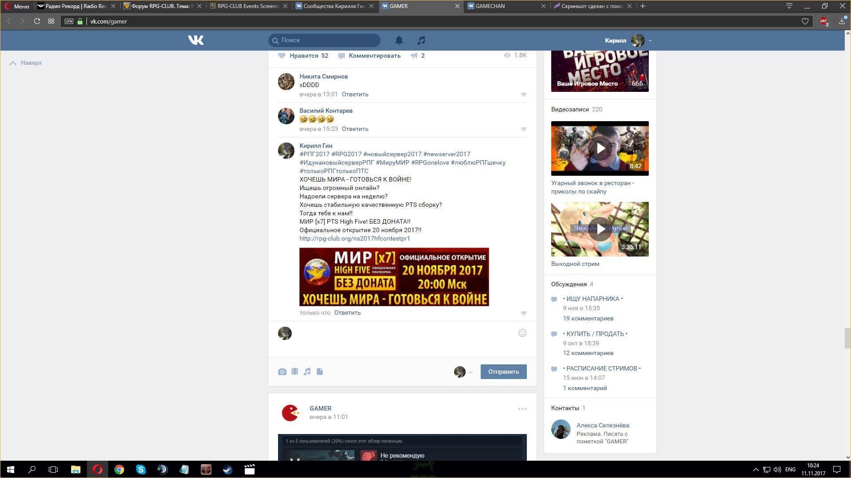Viewport: 851px width, 478px height.
Task: Open GAMER post options three dots
Action: coord(522,409)
